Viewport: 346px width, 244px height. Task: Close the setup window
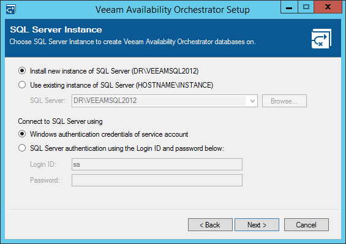pos(328,7)
